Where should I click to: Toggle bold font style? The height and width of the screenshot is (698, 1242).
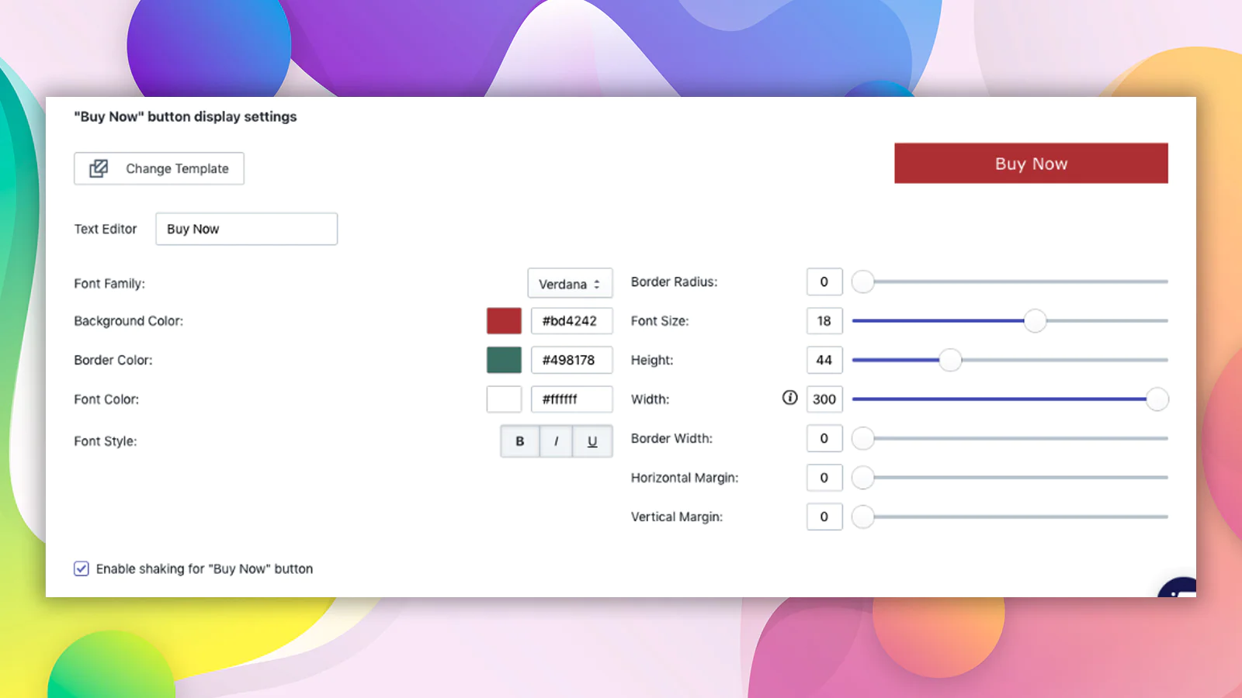coord(520,441)
